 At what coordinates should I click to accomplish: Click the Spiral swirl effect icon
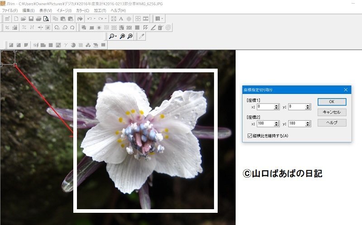pos(168,28)
